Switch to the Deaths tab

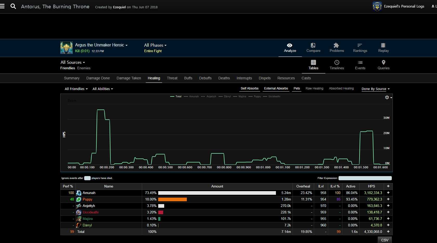coord(224,78)
